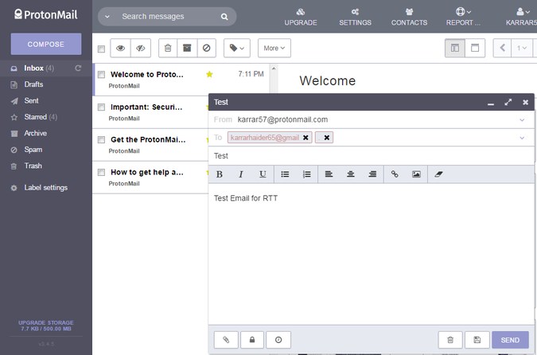Switch to column layout view
The height and width of the screenshot is (355, 537).
coord(455,49)
